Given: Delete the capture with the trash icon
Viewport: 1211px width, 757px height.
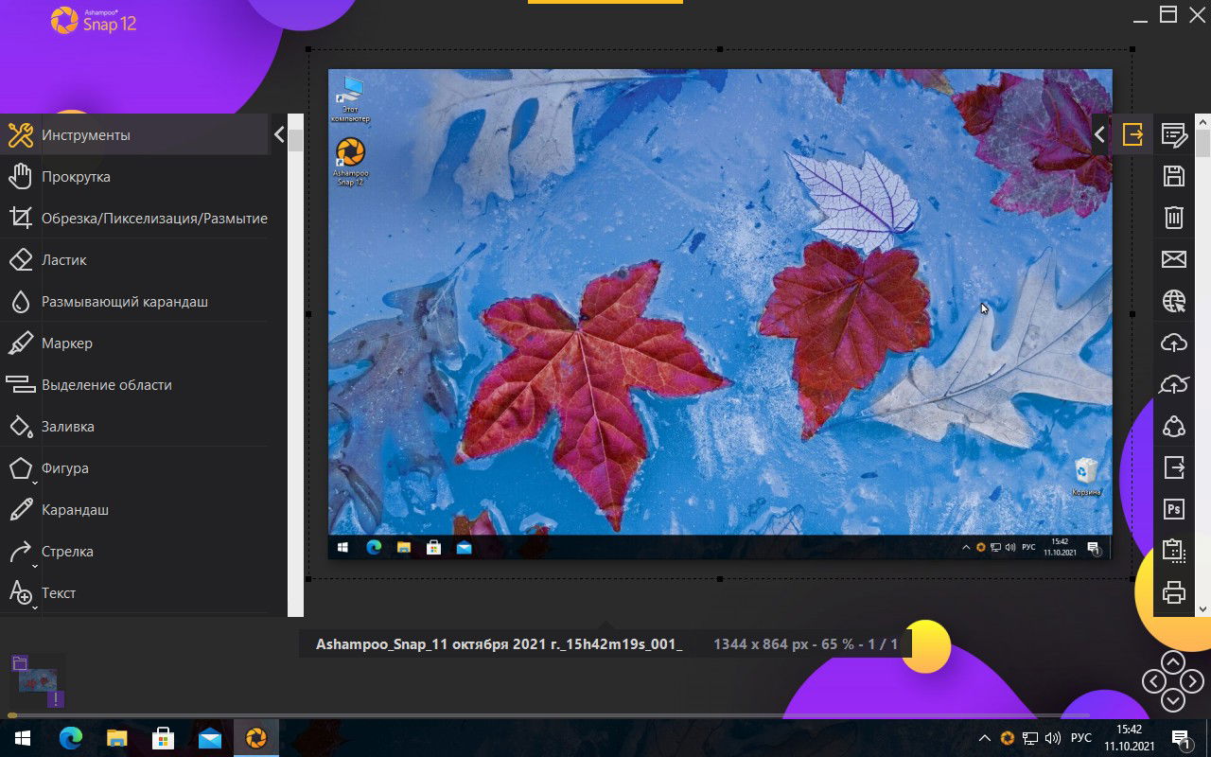Looking at the screenshot, I should pos(1174,218).
